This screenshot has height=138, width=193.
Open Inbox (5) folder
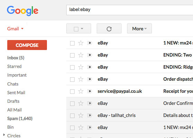16,58
